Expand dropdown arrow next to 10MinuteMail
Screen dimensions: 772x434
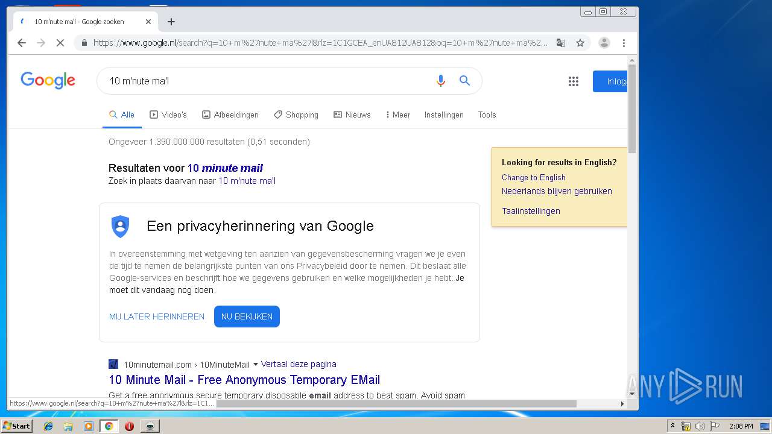pyautogui.click(x=256, y=364)
